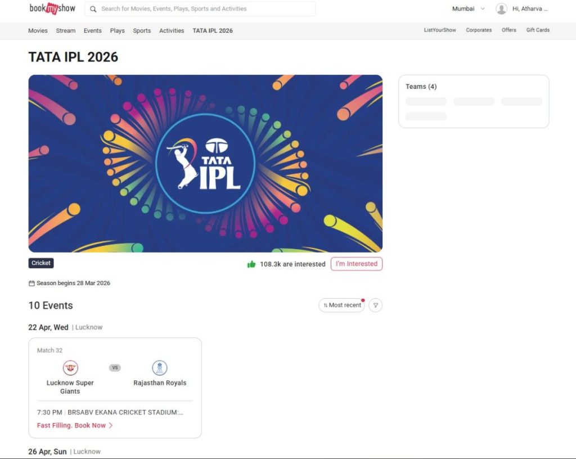
Task: Open the Mumbai city selector
Action: (x=463, y=9)
